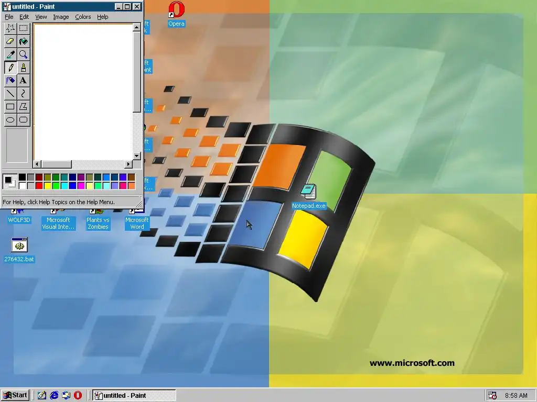Select the Polygon shape tool
The width and height of the screenshot is (537, 402).
click(x=23, y=106)
